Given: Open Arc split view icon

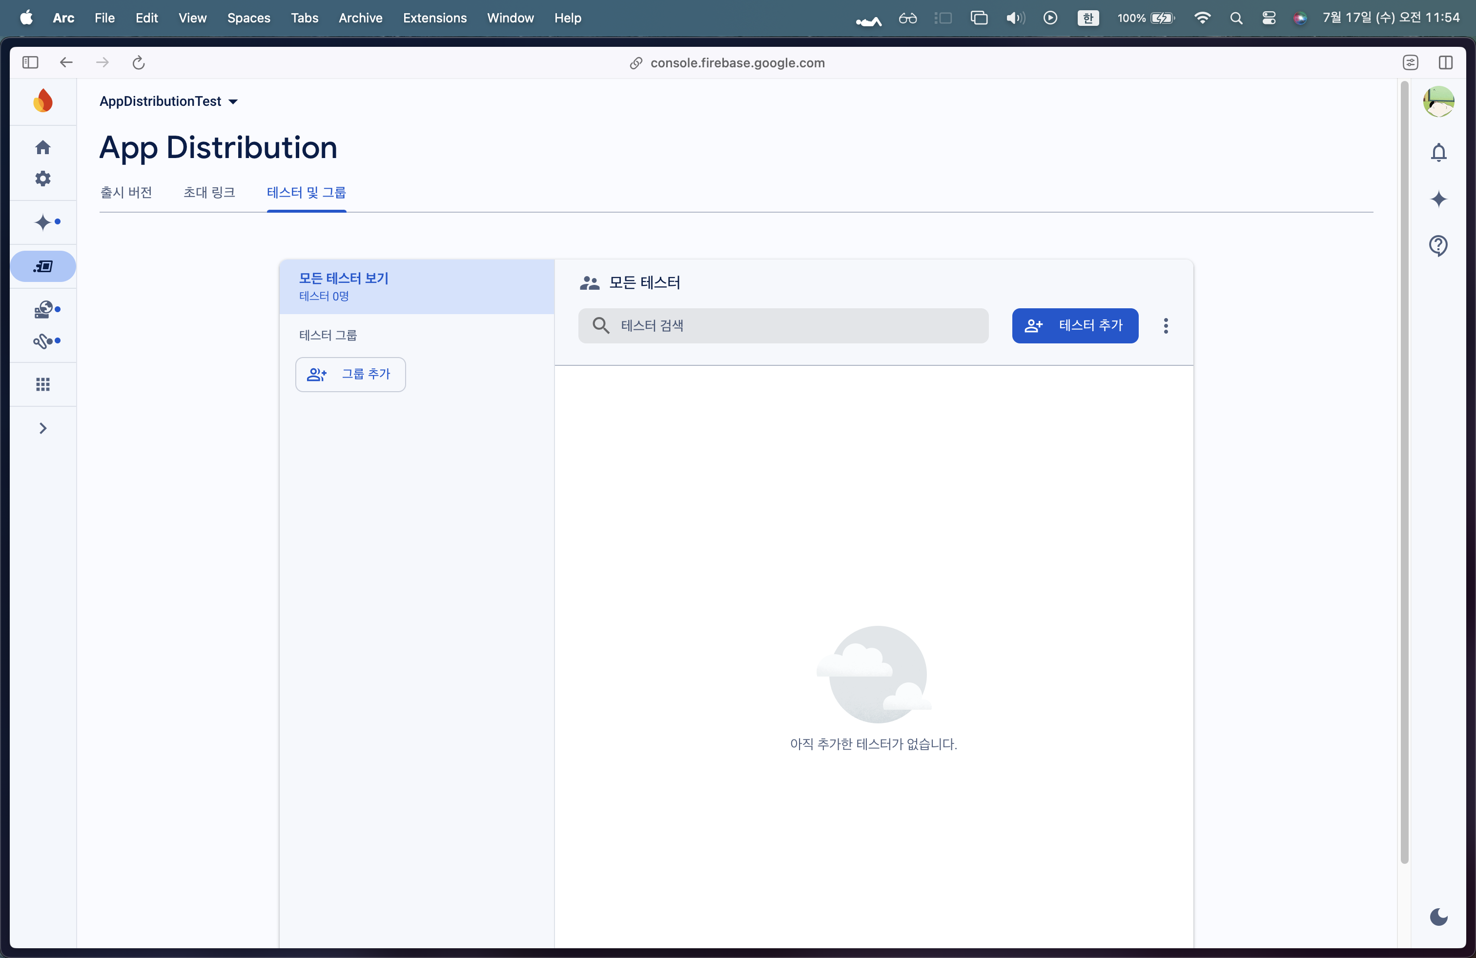Looking at the screenshot, I should click(x=1445, y=62).
